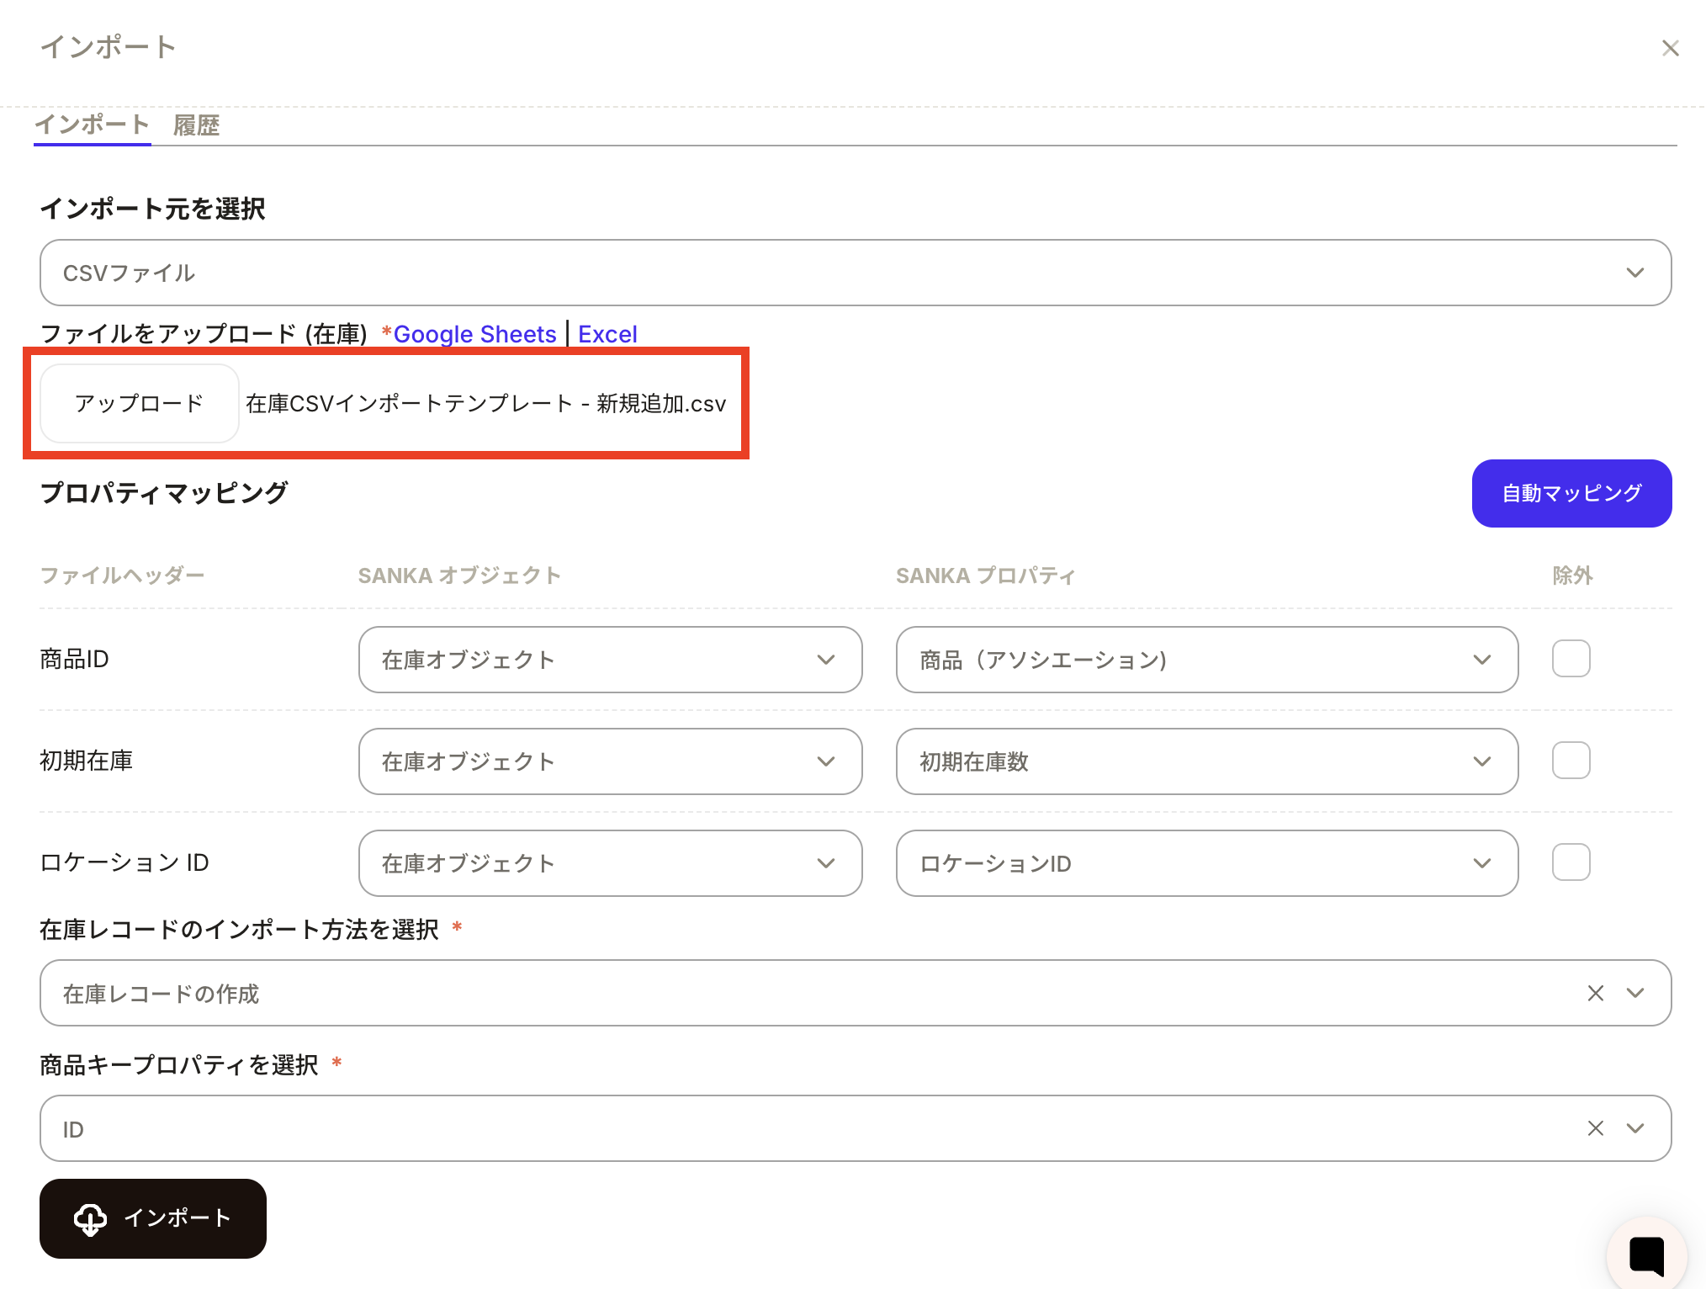Click the chevron of 商品キープロパティ ID dropdown
1706x1289 pixels.
(x=1634, y=1128)
